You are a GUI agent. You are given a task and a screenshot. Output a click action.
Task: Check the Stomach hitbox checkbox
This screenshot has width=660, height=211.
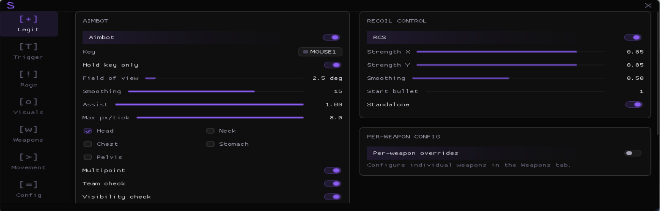click(210, 144)
